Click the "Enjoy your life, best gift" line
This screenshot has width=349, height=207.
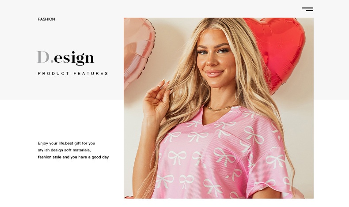pyautogui.click(x=66, y=143)
